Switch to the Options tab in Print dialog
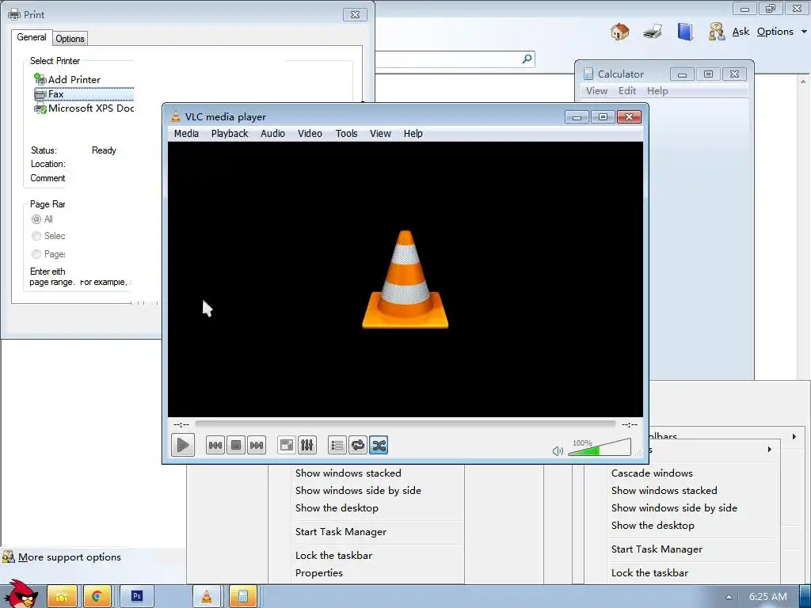This screenshot has width=811, height=608. 70,38
